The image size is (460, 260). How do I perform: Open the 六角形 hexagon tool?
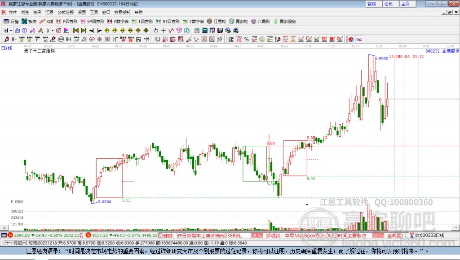[261, 22]
